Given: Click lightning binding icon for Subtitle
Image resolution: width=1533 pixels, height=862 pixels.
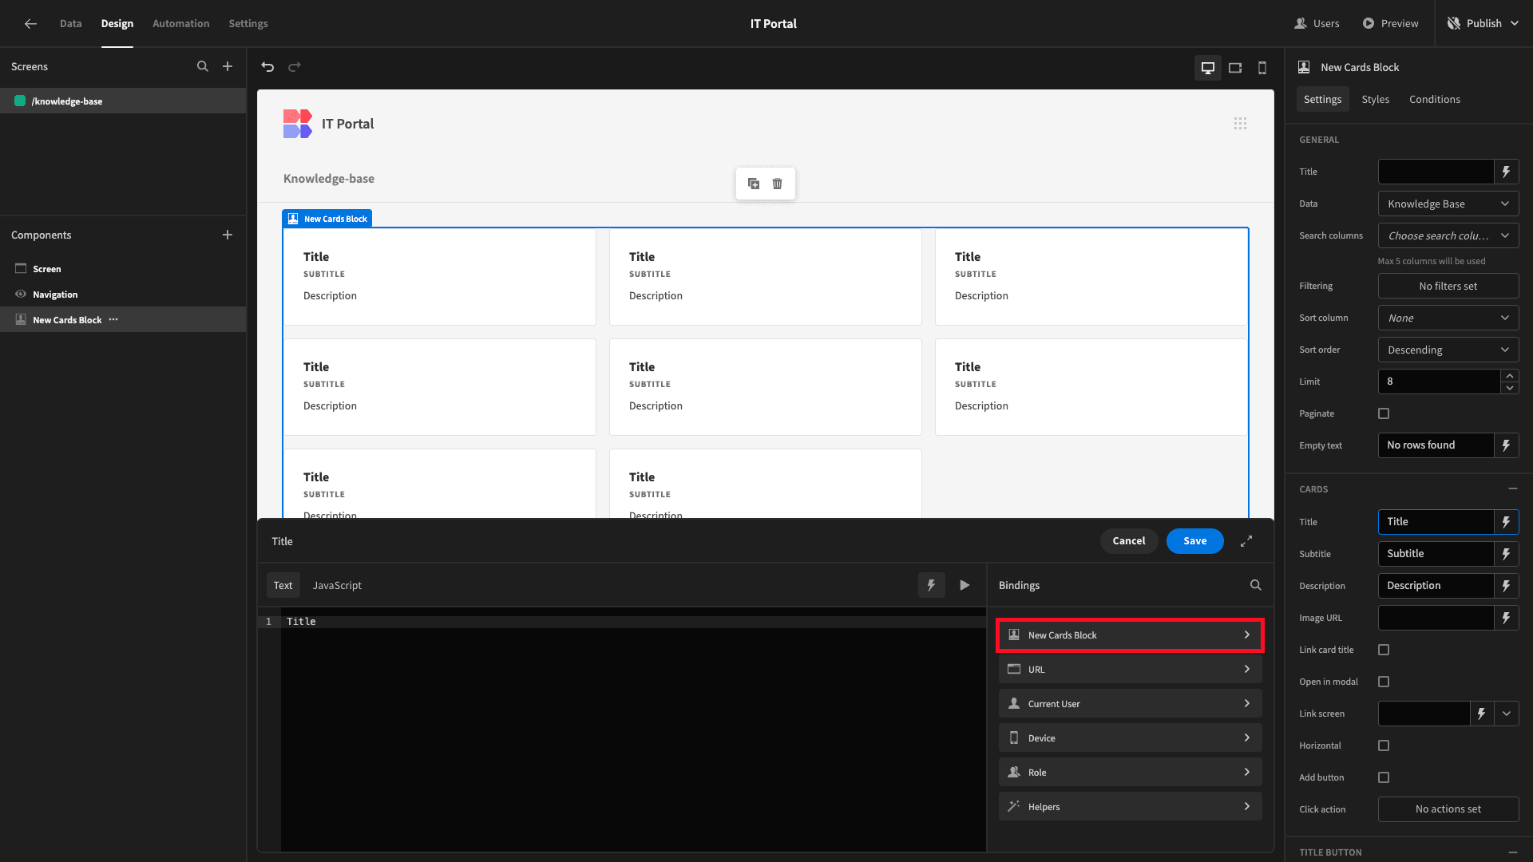Looking at the screenshot, I should pos(1506,554).
